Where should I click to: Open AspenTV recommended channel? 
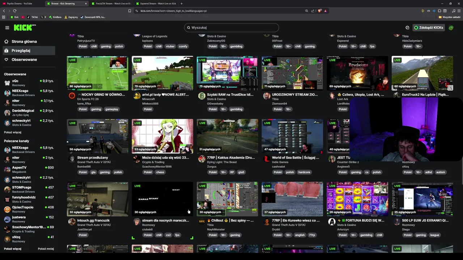[29, 169]
